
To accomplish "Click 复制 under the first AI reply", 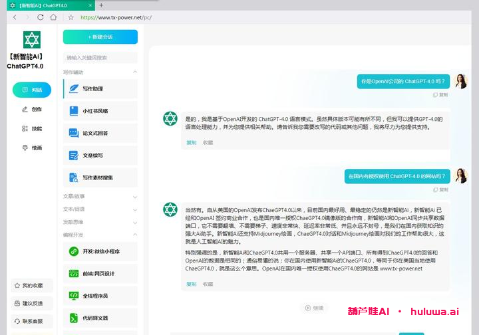I will pos(191,142).
